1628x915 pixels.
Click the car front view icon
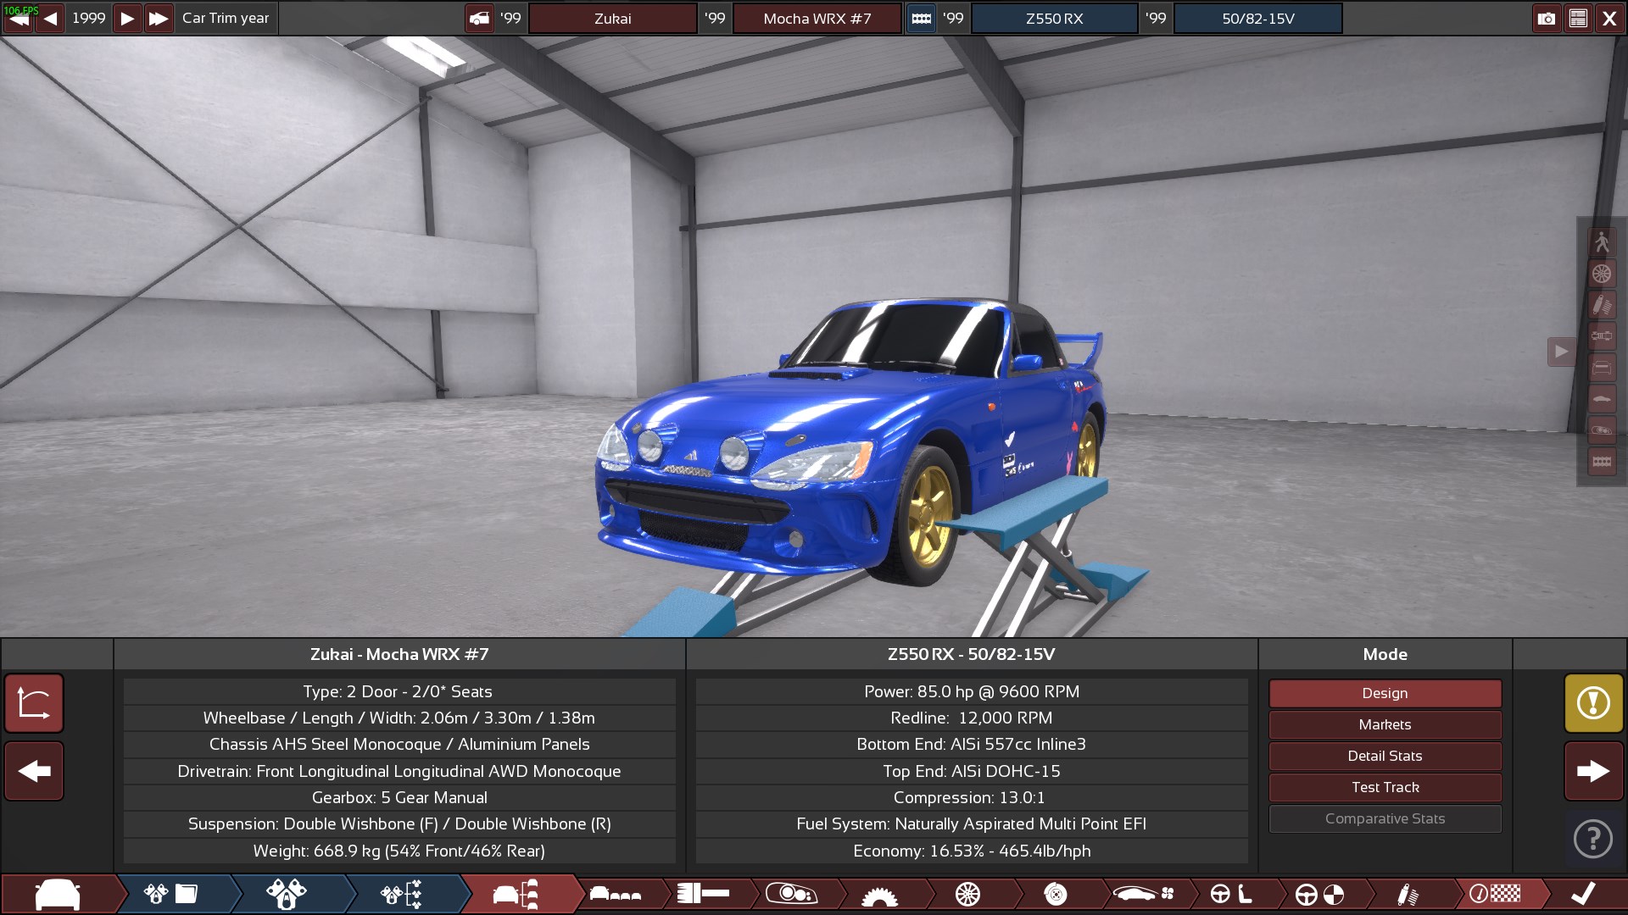tap(1602, 368)
